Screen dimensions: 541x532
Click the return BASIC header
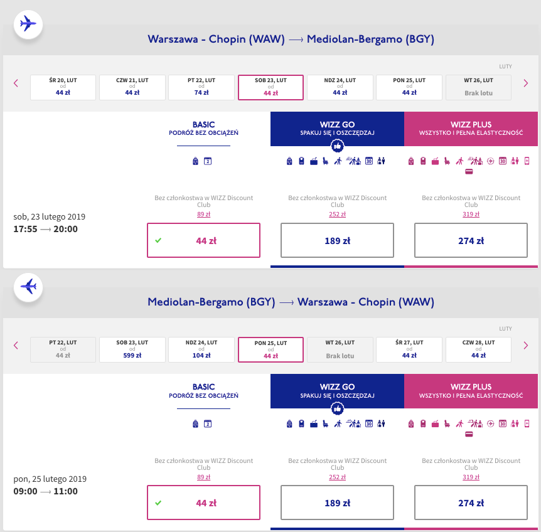pyautogui.click(x=203, y=391)
